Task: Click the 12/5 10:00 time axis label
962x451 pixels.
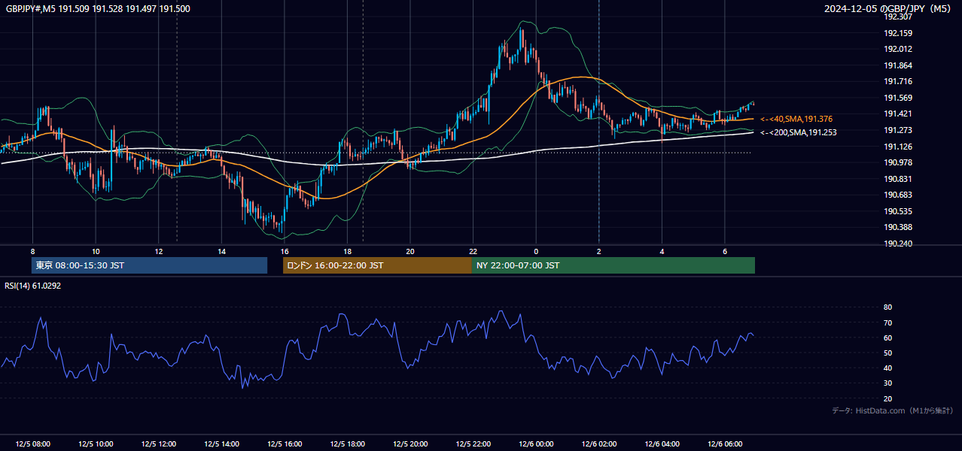Action: [96, 444]
